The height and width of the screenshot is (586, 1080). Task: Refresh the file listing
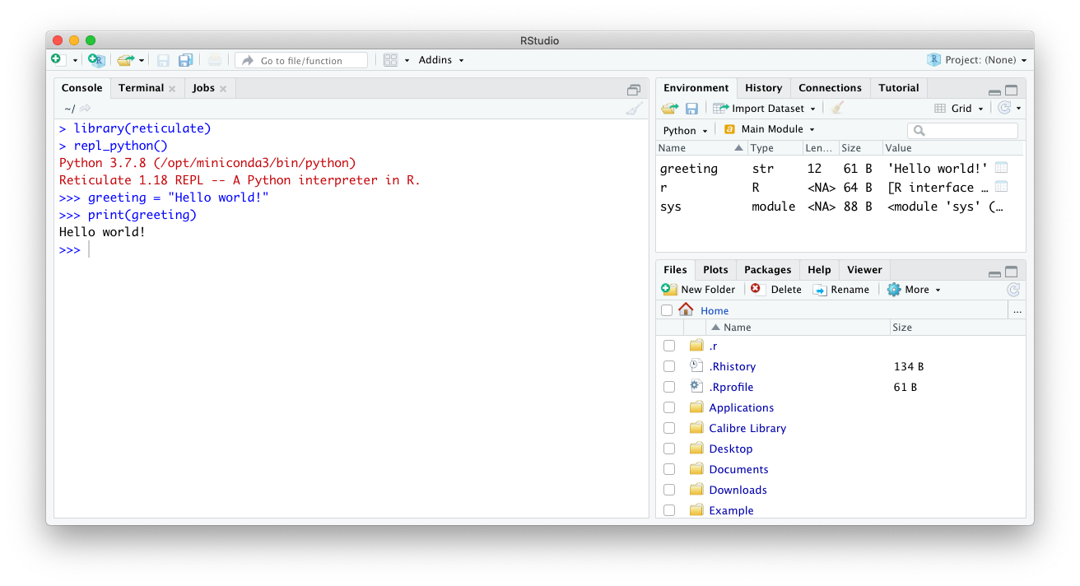click(x=1013, y=290)
